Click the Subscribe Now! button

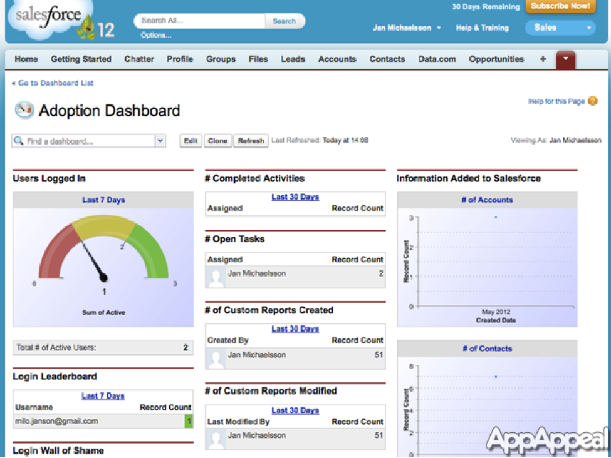coord(560,6)
